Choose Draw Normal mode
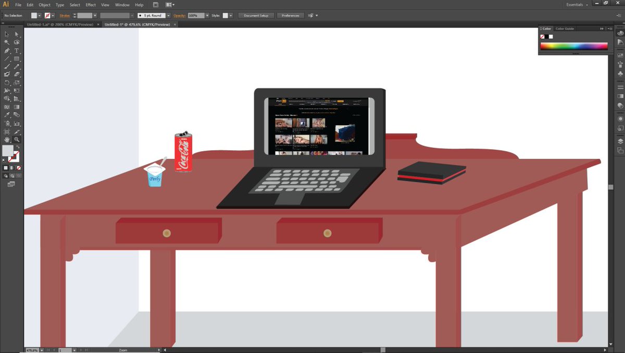625x353 pixels. (5, 176)
